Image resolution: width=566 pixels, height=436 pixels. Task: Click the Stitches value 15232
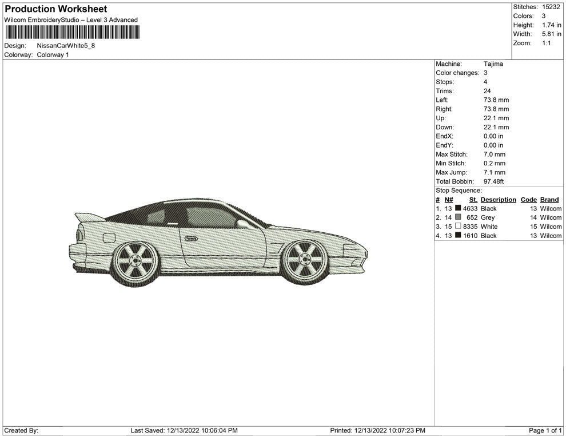click(551, 7)
